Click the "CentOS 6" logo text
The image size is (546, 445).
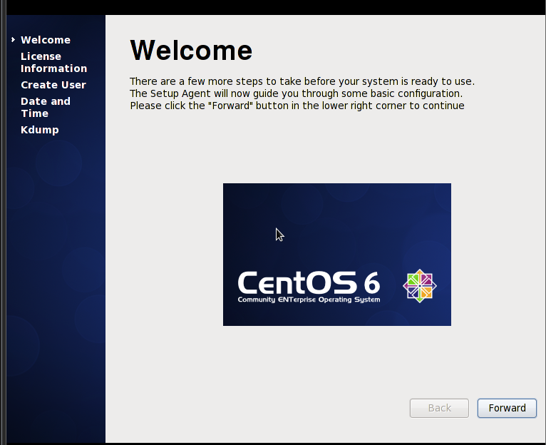[x=309, y=282]
